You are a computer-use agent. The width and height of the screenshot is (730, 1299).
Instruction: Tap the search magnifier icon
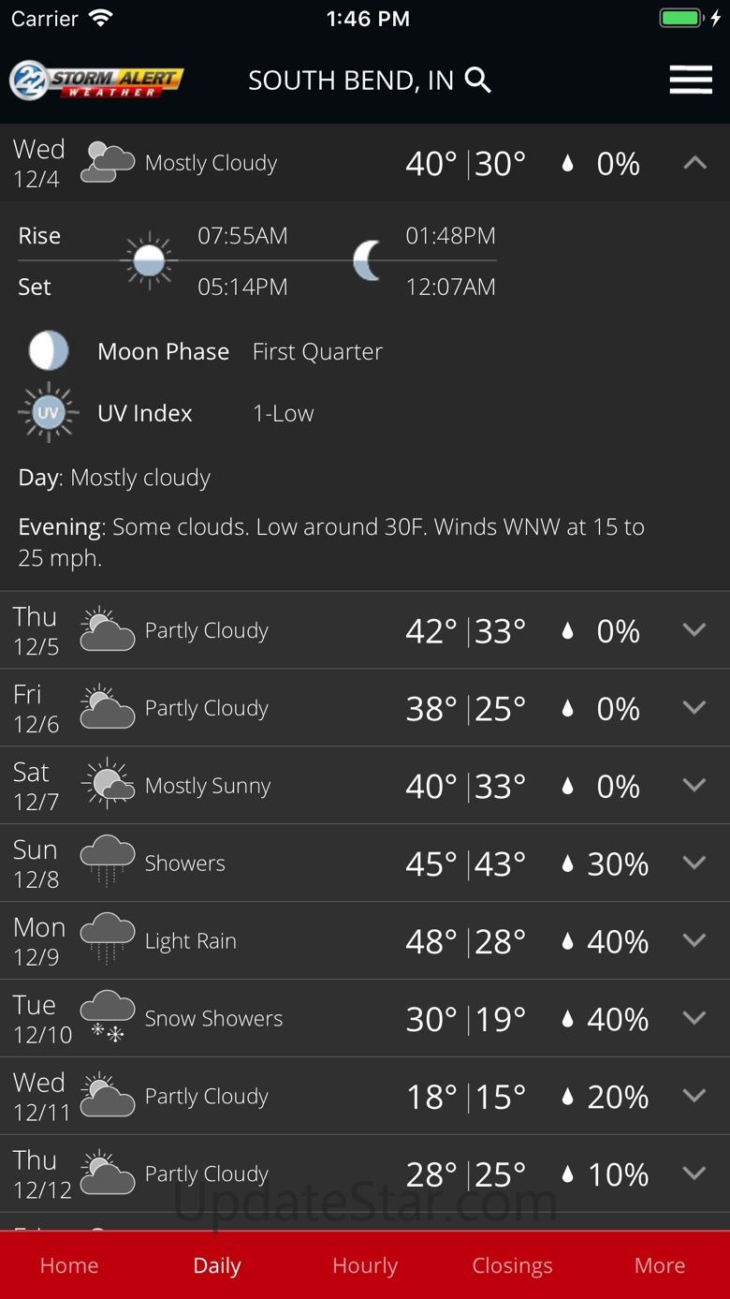(x=478, y=81)
